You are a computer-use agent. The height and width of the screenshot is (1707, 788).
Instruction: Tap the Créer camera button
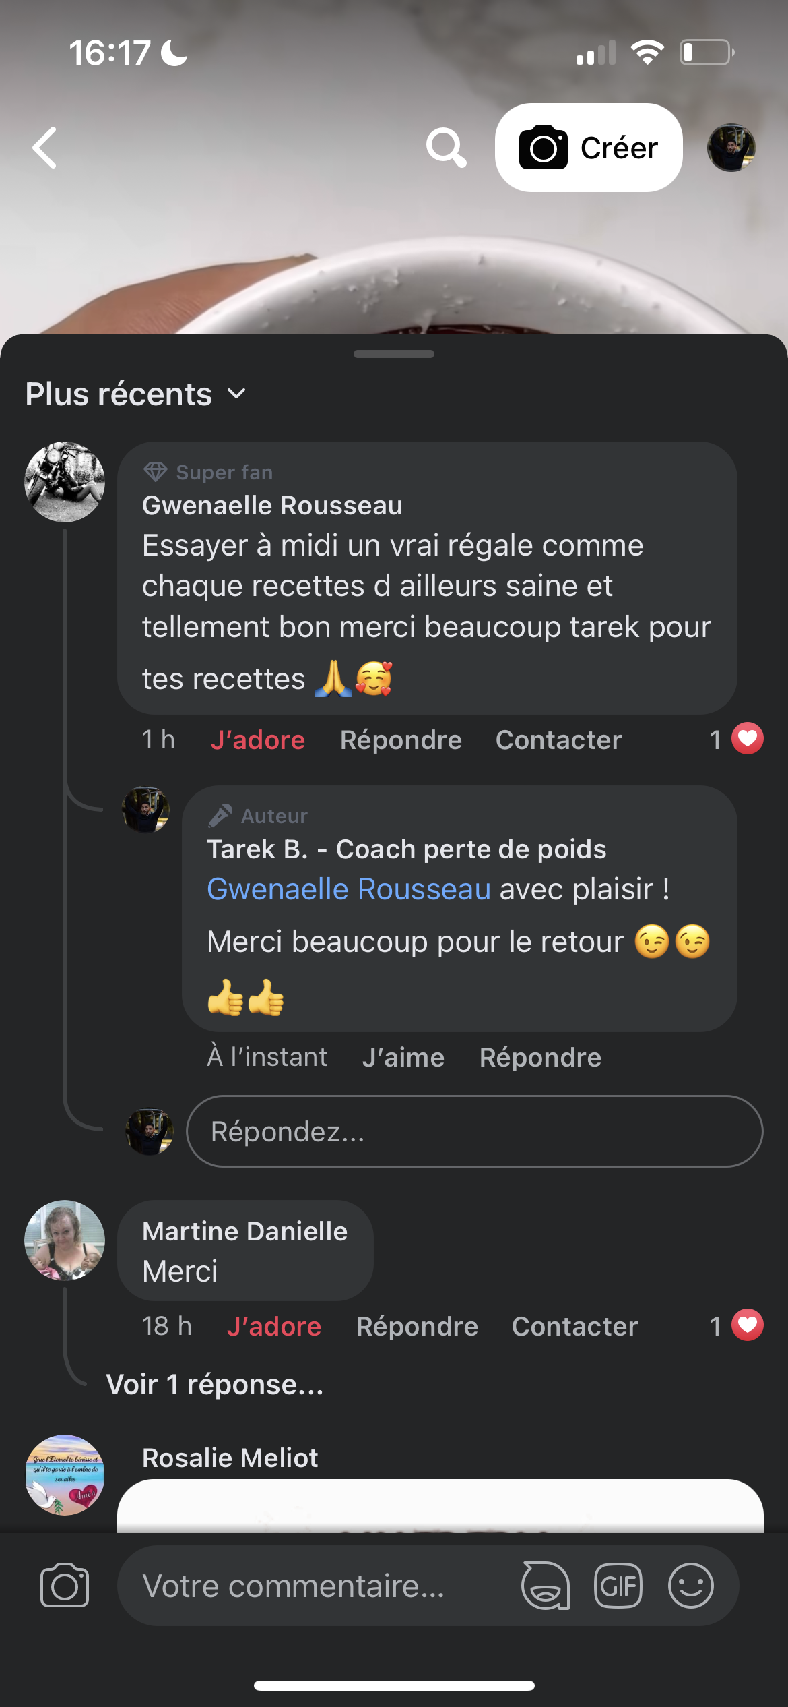coord(589,148)
